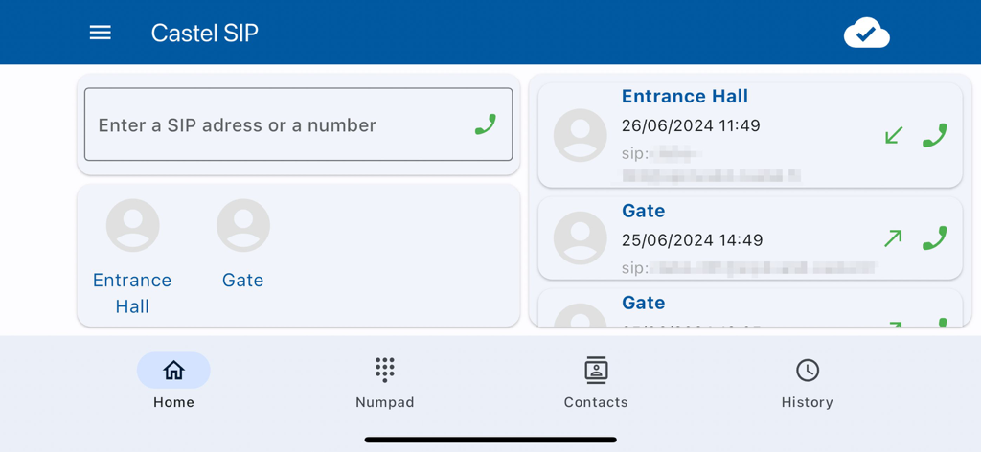Open the hamburger navigation menu
The width and height of the screenshot is (981, 452).
(101, 33)
